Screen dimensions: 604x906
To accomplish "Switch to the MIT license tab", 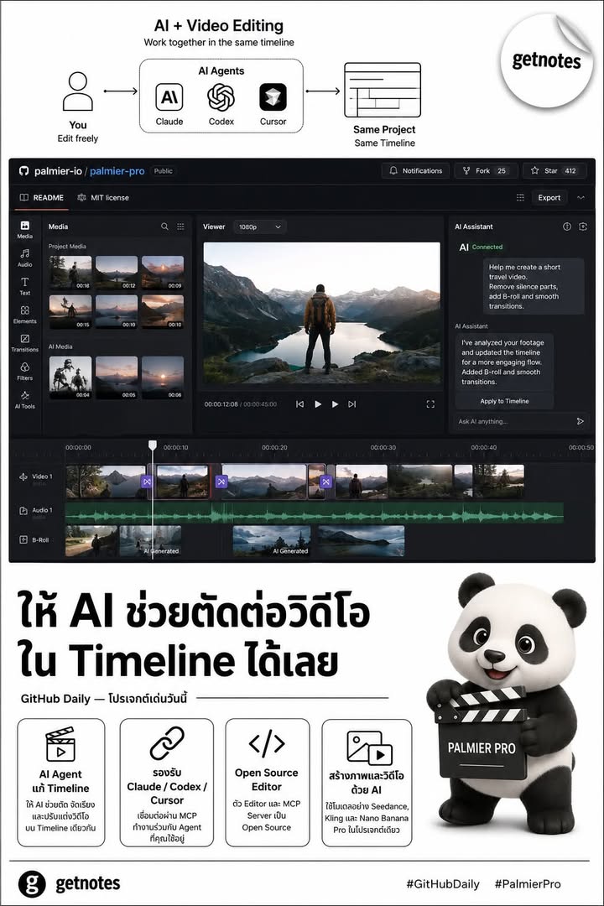I will [103, 198].
